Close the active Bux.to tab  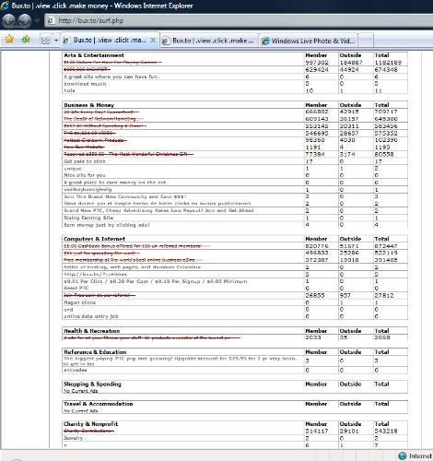coord(153,40)
